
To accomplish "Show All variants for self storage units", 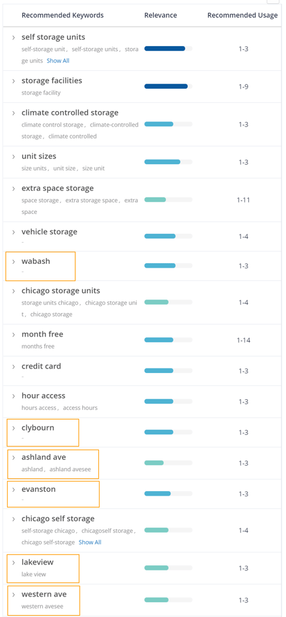I will pos(58,61).
